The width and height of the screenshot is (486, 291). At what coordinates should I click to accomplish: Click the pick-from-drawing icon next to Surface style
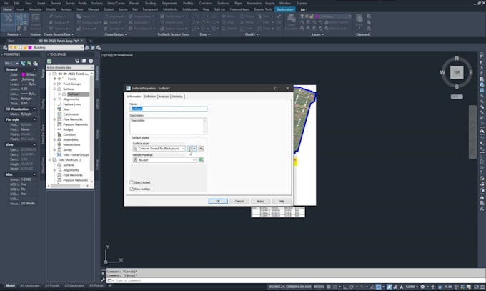pyautogui.click(x=201, y=149)
